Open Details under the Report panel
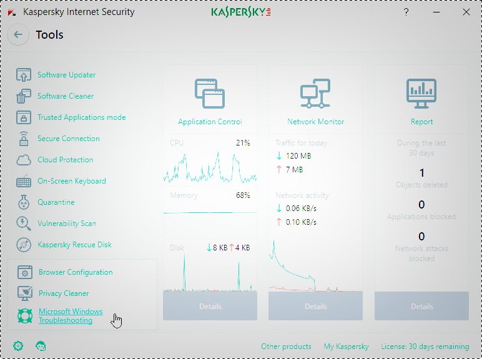The width and height of the screenshot is (482, 359). pyautogui.click(x=421, y=306)
